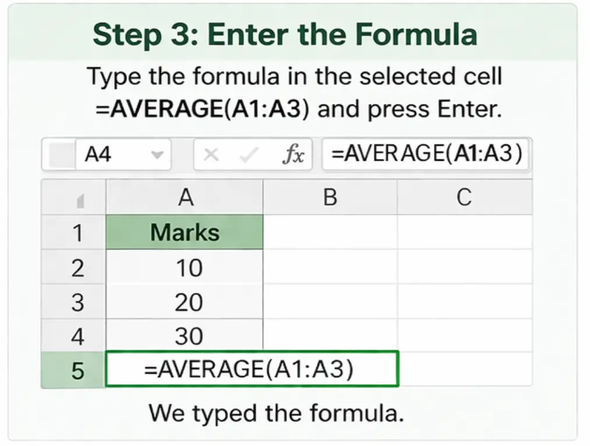590x446 pixels.
Task: Open the Name Box dropdown arrow
Action: click(157, 154)
